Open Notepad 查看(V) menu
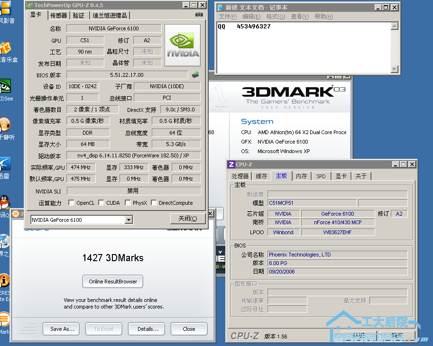The image size is (433, 346). [300, 17]
